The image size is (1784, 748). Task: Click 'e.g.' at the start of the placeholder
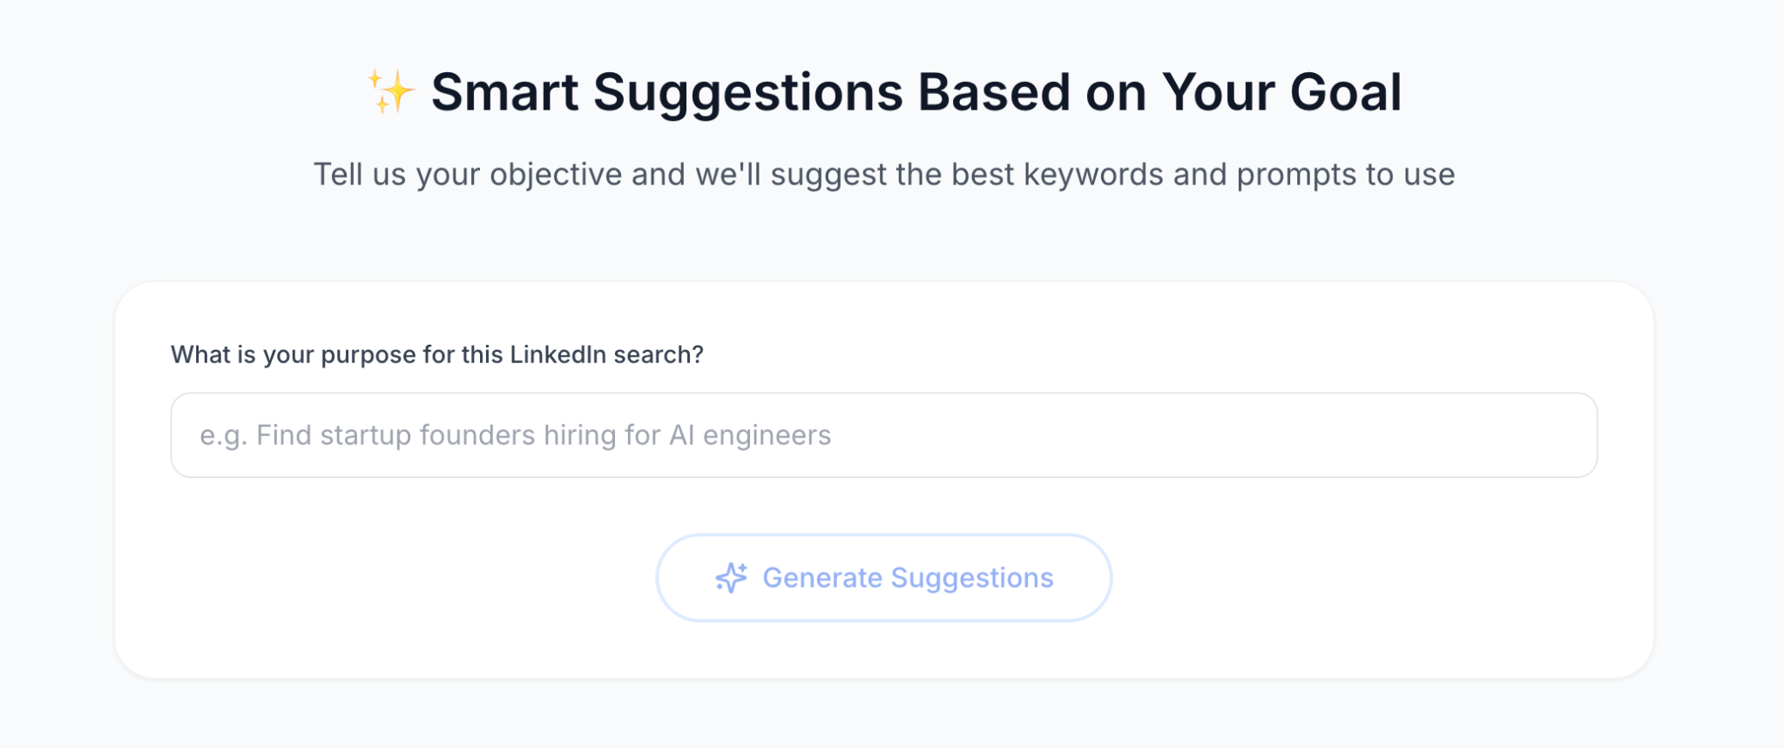click(223, 435)
